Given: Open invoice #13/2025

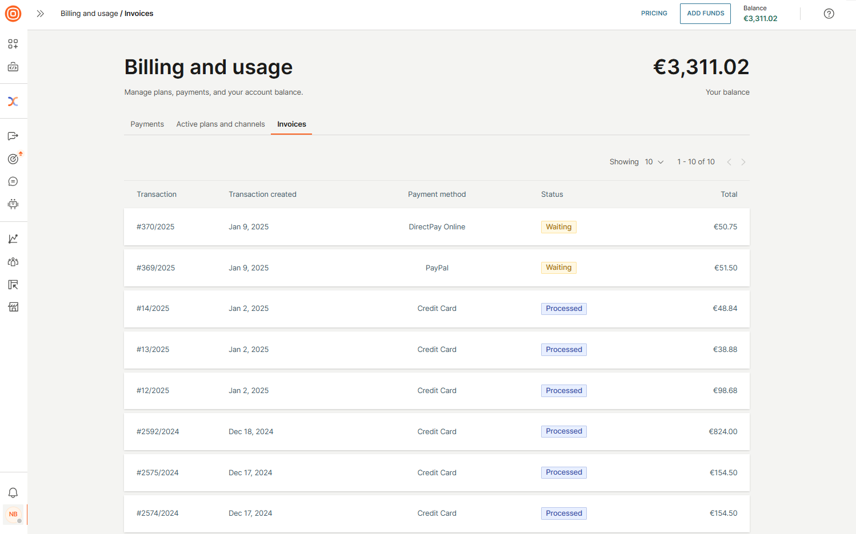Looking at the screenshot, I should coord(437,350).
